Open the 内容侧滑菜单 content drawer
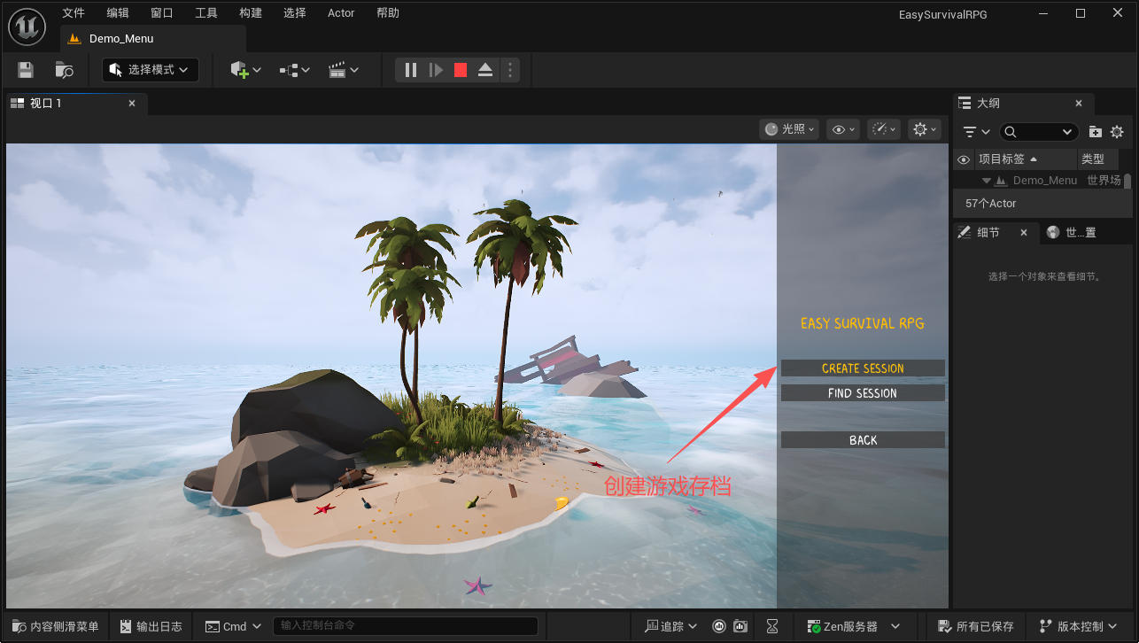This screenshot has width=1139, height=643. (58, 626)
